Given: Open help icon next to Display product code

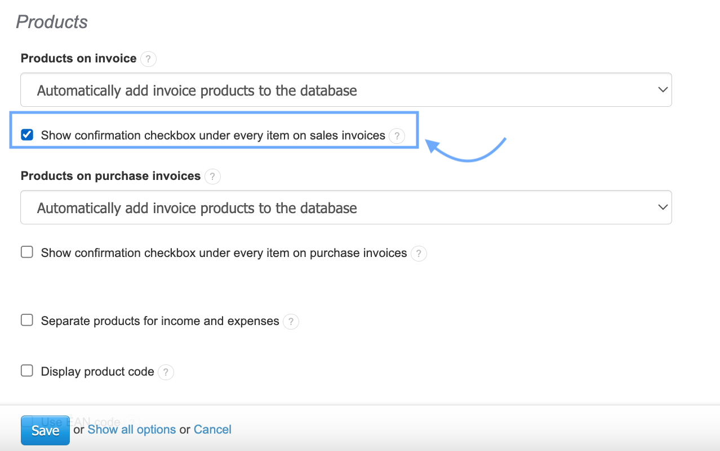Looking at the screenshot, I should coord(166,372).
